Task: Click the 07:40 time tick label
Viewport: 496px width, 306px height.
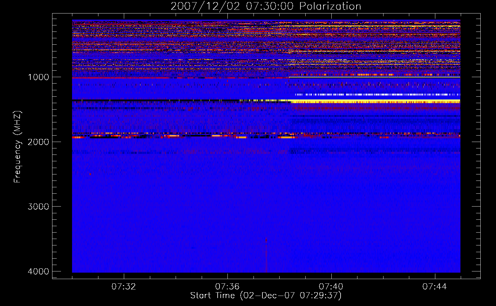Action: point(331,287)
